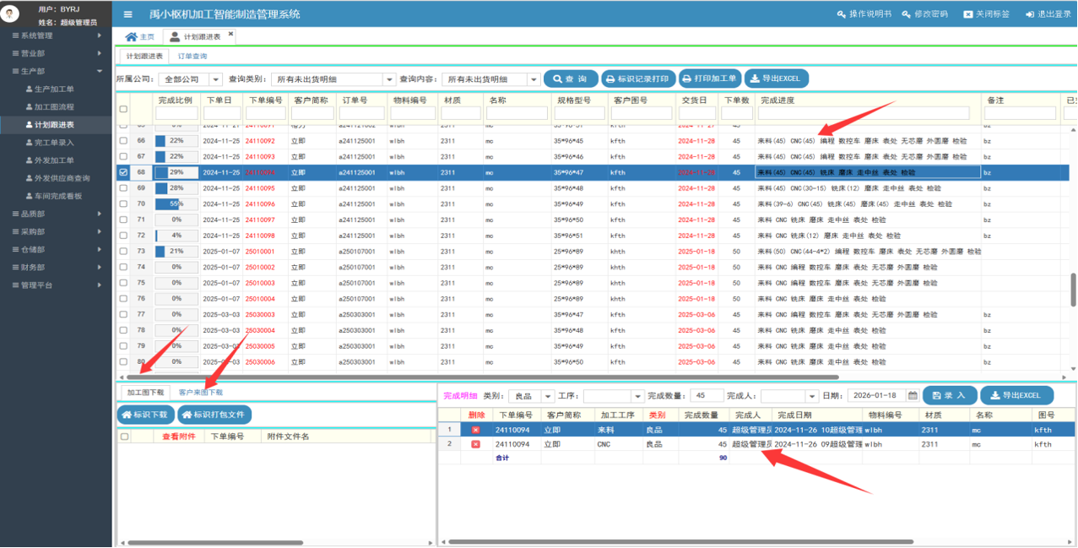Open the 查询类别 dropdown list
Image resolution: width=1078 pixels, height=548 pixels.
tap(389, 79)
